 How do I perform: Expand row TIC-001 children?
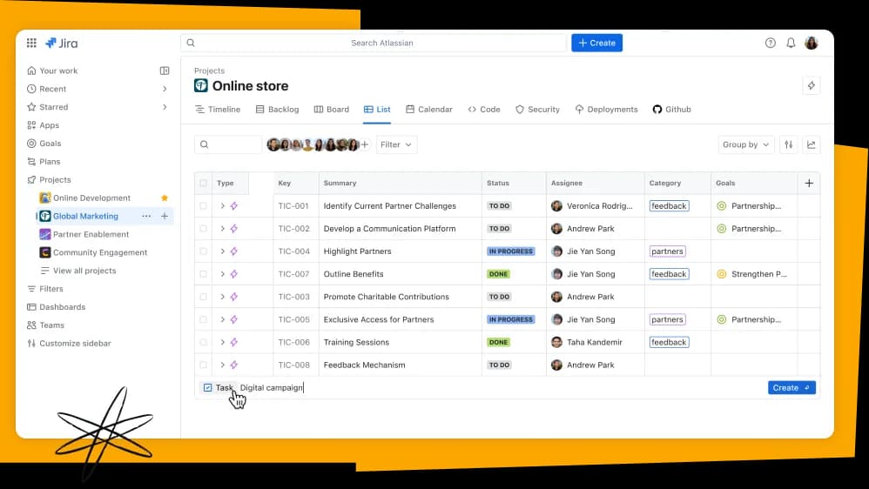coord(222,205)
